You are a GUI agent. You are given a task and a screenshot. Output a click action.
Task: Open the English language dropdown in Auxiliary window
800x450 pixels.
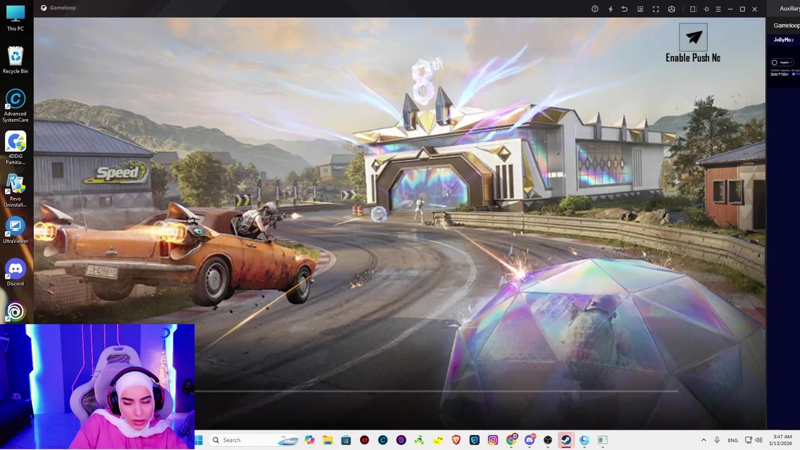tap(782, 62)
